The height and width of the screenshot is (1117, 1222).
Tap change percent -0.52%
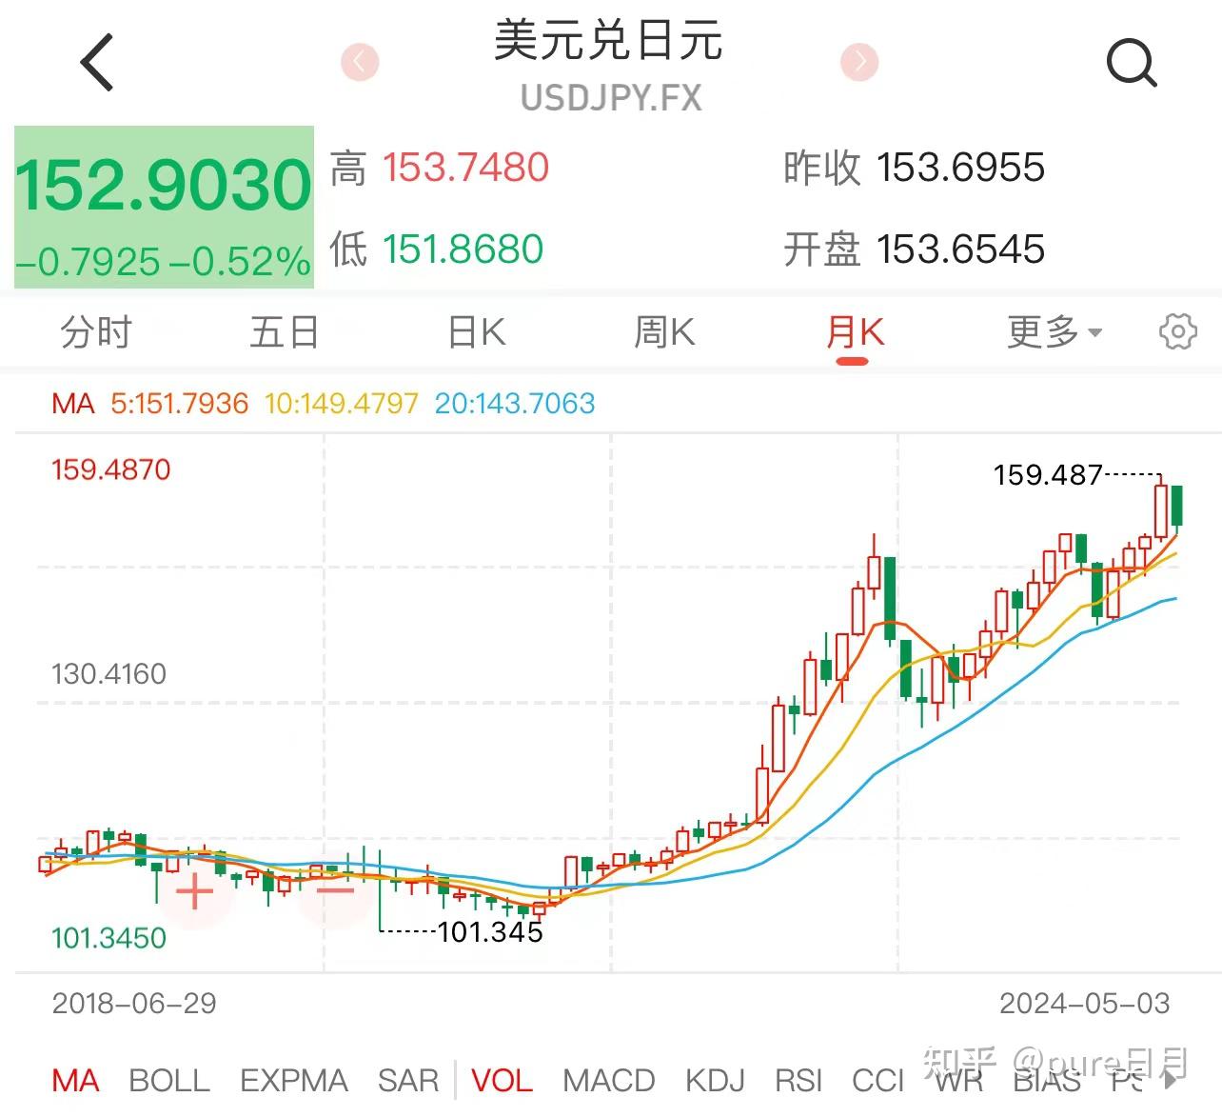pos(240,262)
